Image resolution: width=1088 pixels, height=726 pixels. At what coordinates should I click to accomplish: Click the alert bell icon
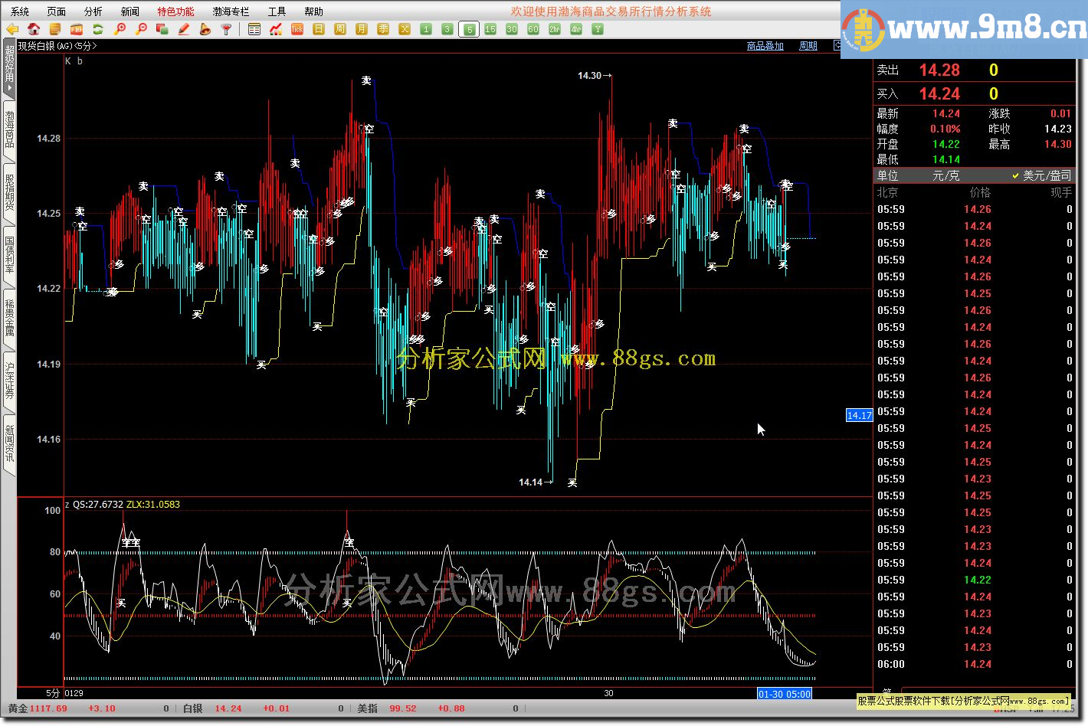[205, 29]
